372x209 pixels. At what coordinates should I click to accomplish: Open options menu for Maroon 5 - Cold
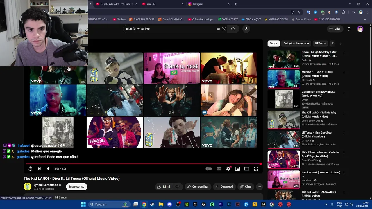[344, 73]
